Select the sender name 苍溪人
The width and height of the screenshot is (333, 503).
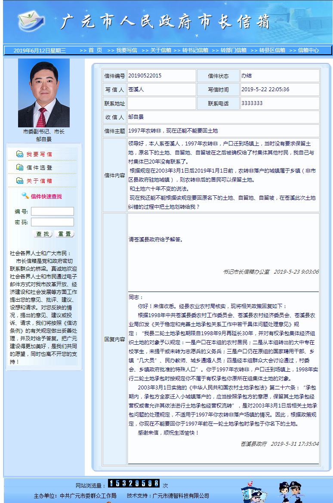click(136, 89)
